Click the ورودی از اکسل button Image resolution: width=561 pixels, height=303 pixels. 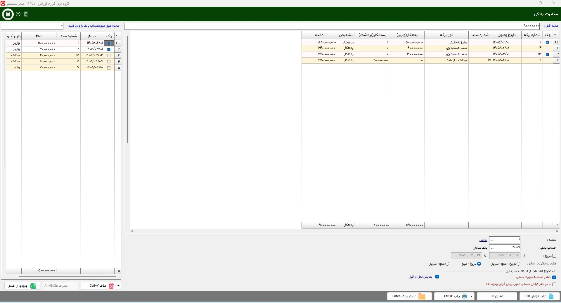(22, 286)
